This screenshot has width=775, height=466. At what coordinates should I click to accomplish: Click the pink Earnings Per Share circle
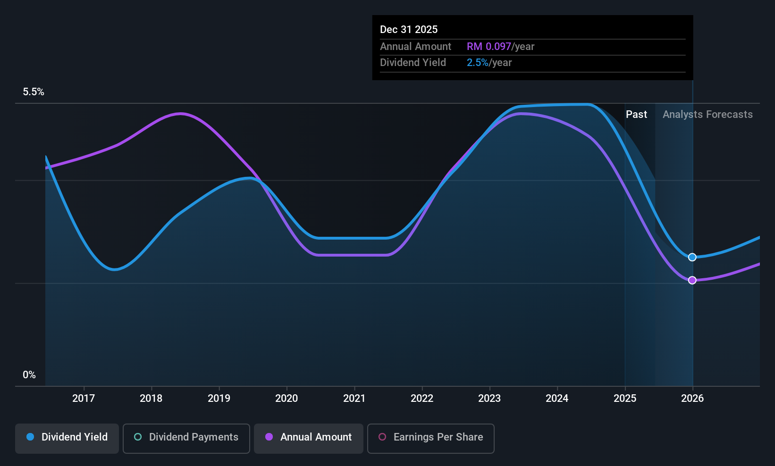[382, 437]
